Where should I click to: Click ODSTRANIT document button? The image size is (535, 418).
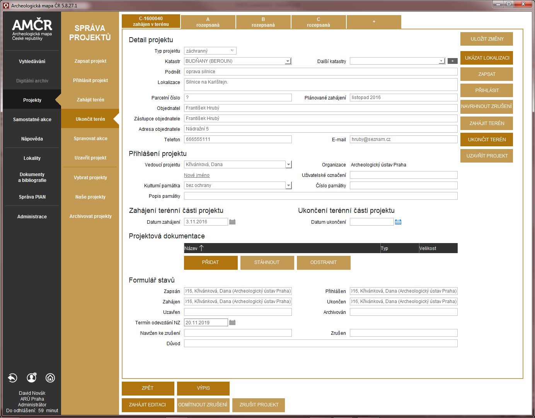tap(324, 262)
